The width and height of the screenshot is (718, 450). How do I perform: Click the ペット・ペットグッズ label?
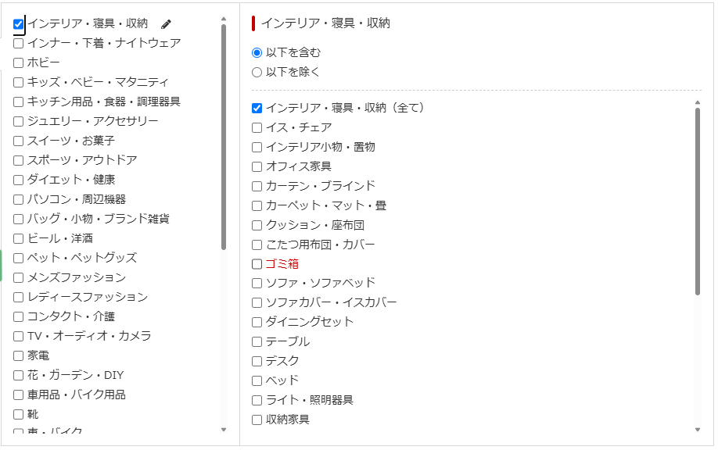pyautogui.click(x=82, y=258)
